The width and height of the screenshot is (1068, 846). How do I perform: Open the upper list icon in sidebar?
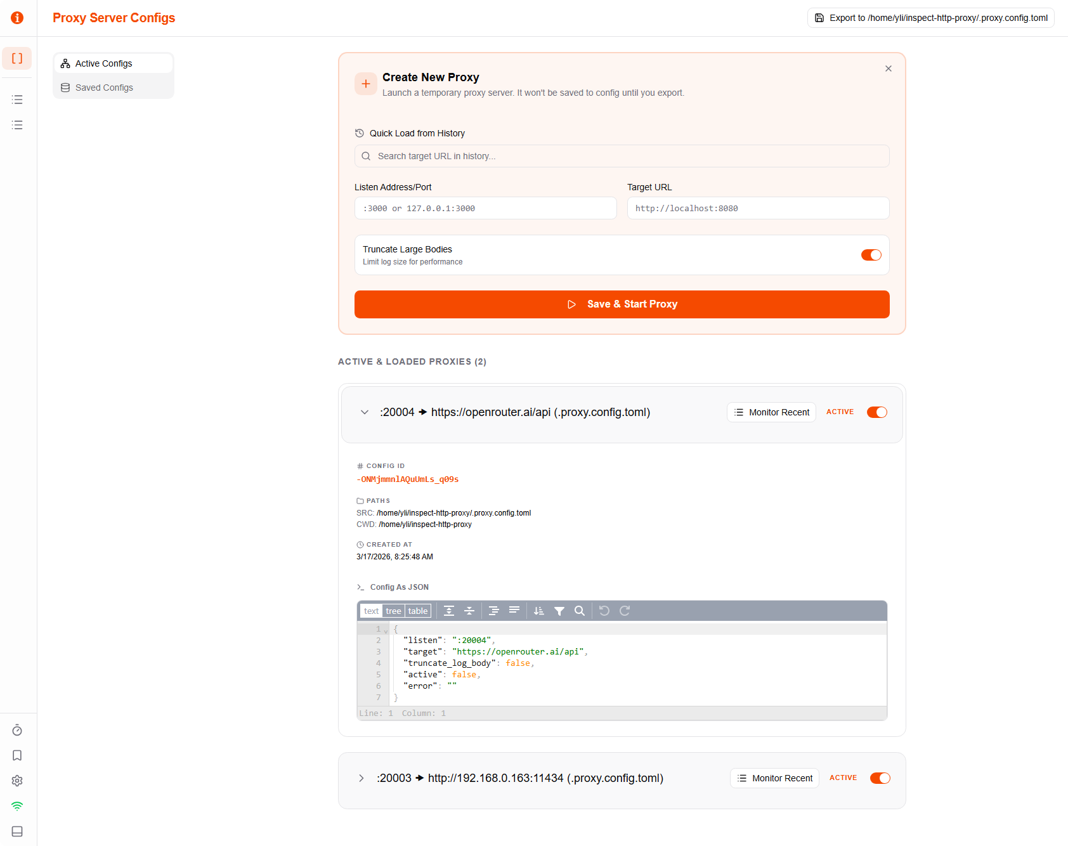pos(17,100)
